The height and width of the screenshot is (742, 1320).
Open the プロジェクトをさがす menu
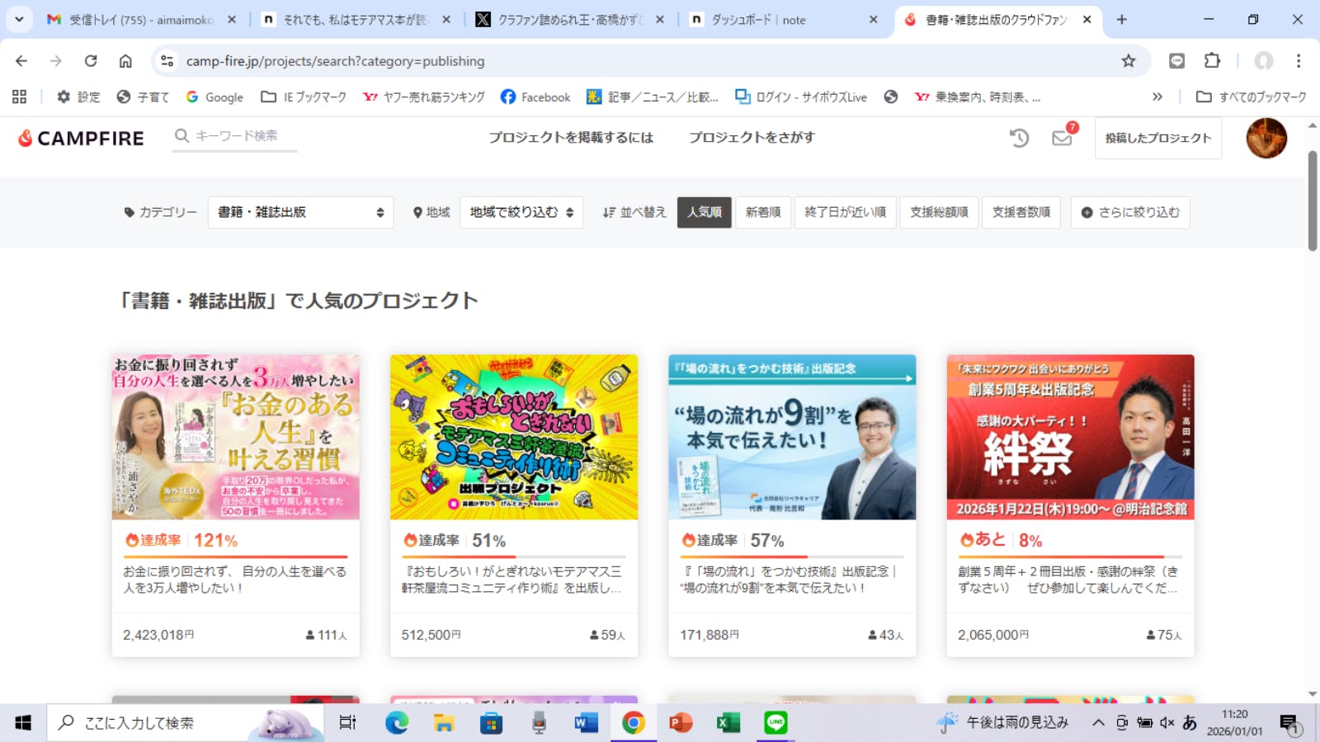pyautogui.click(x=752, y=138)
